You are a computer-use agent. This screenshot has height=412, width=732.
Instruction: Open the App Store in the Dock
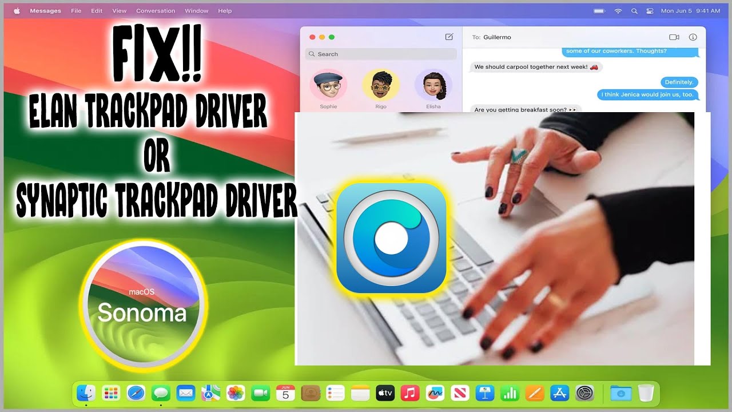pos(559,393)
